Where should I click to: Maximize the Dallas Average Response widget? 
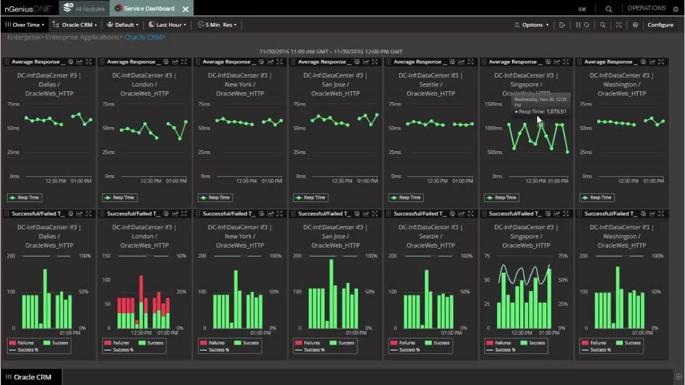click(88, 62)
